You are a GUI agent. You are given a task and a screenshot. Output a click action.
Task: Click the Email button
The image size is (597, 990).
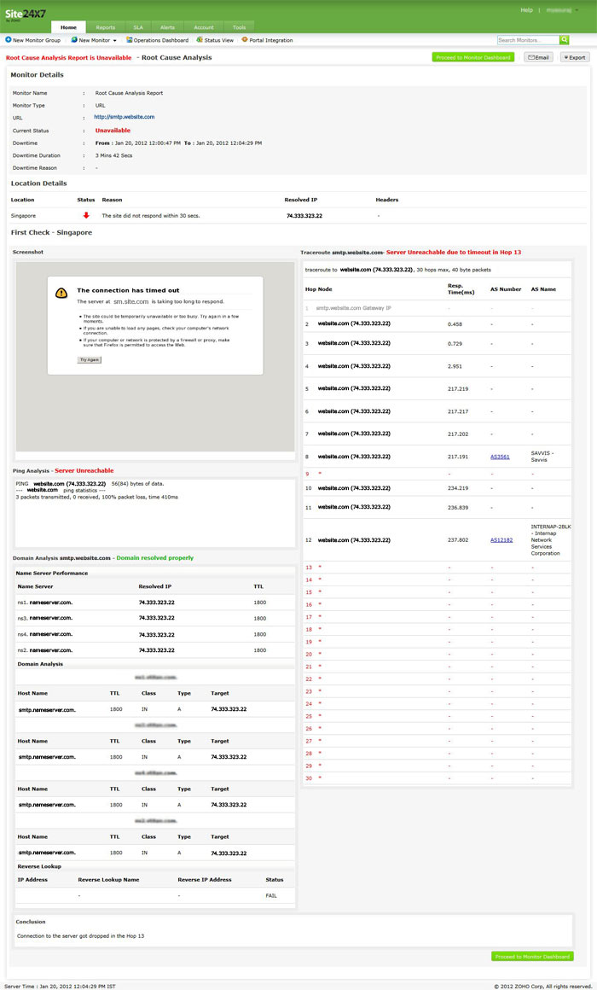pyautogui.click(x=537, y=57)
